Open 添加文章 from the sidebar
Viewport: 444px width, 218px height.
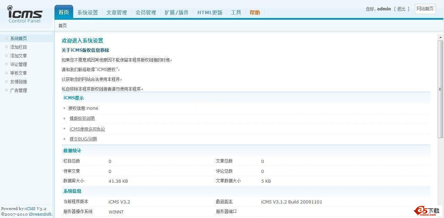(x=18, y=56)
